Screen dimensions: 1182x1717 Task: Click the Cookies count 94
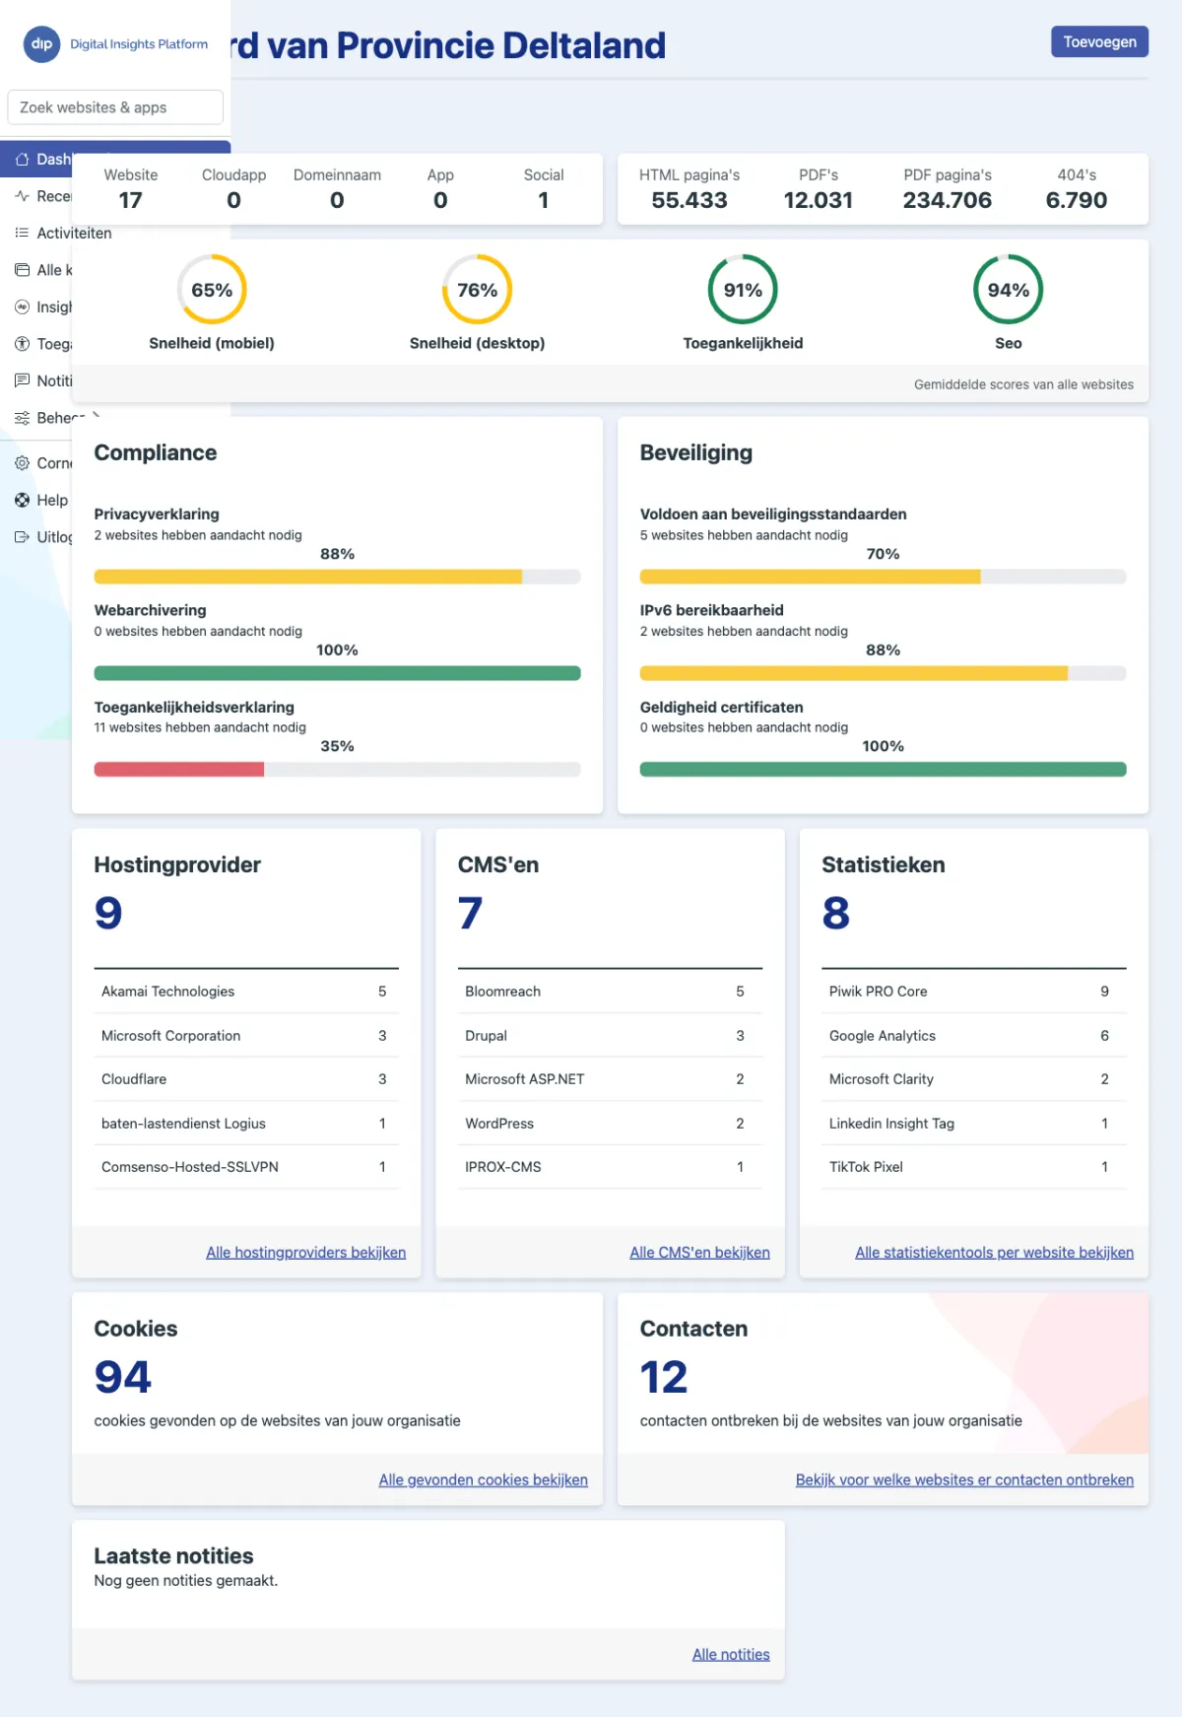[x=123, y=1377]
